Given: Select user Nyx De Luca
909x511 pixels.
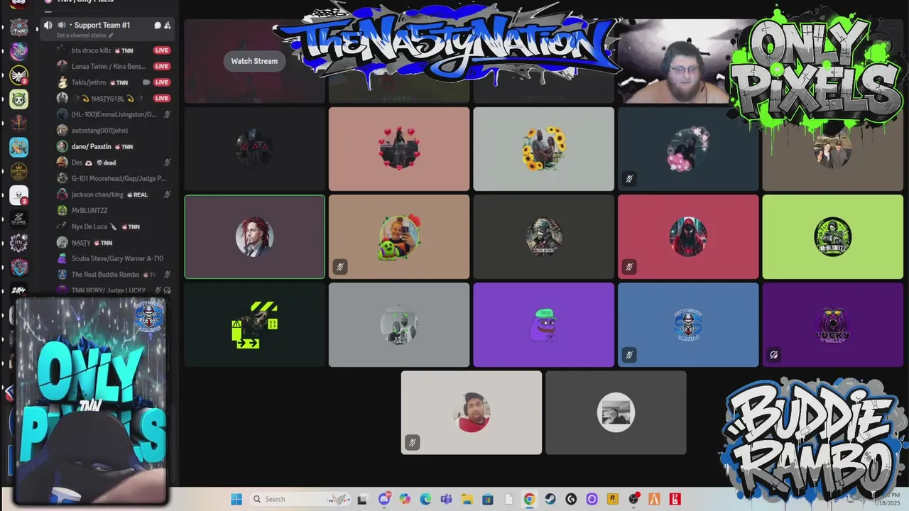Looking at the screenshot, I should pos(114,226).
